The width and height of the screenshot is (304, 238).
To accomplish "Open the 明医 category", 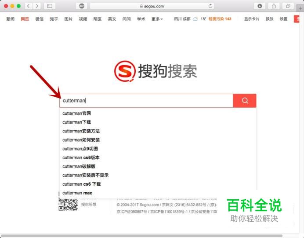I will click(x=98, y=19).
